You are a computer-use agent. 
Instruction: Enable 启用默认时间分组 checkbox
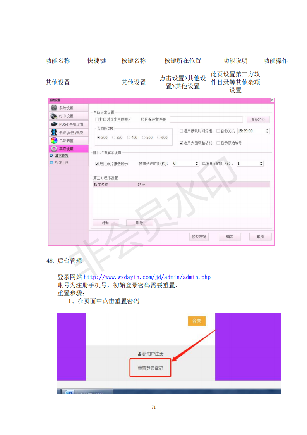tap(181, 131)
